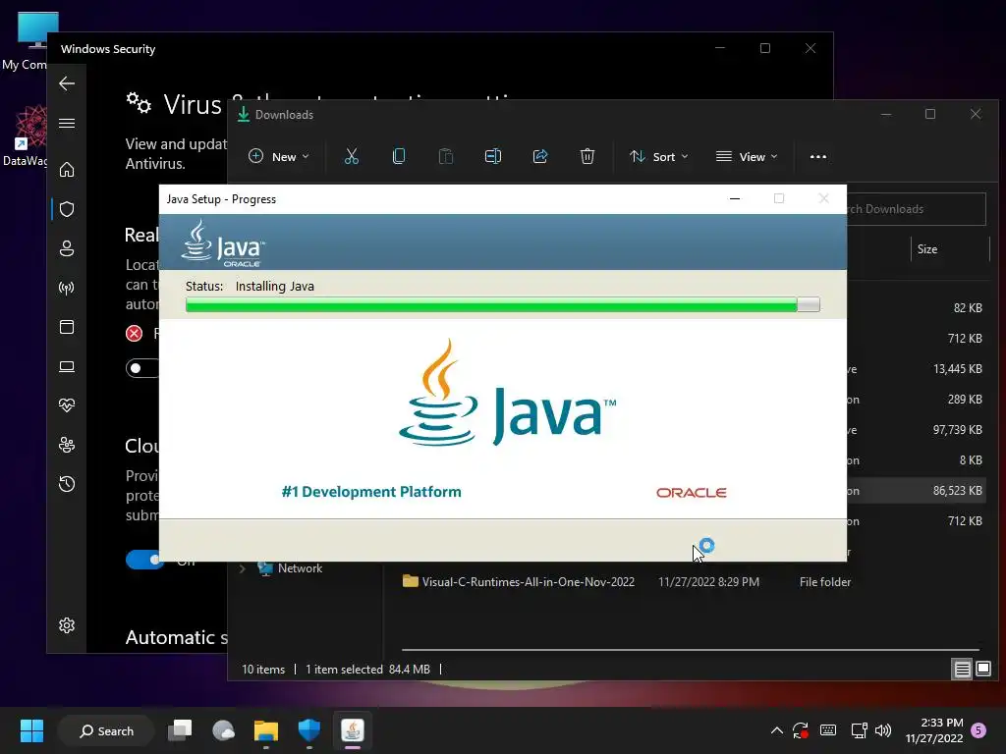
Task: Open DataWag desktop shortcut
Action: point(26,135)
